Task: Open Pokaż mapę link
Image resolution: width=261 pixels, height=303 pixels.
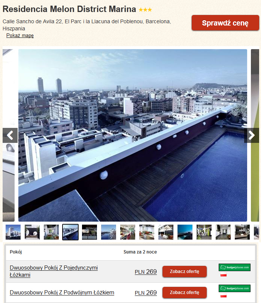Action: 20,36
